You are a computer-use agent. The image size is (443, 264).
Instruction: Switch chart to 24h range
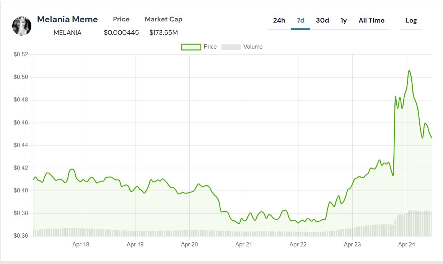click(x=279, y=20)
